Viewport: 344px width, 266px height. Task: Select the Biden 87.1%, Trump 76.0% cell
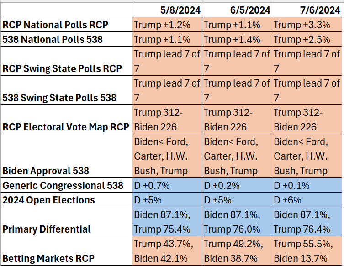coord(237,222)
